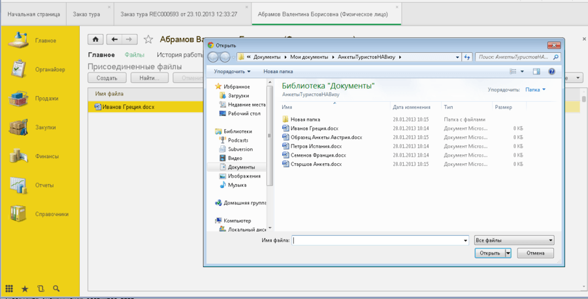The image size is (588, 299).
Task: Select Семенов Франция.docx file
Action: pos(314,155)
